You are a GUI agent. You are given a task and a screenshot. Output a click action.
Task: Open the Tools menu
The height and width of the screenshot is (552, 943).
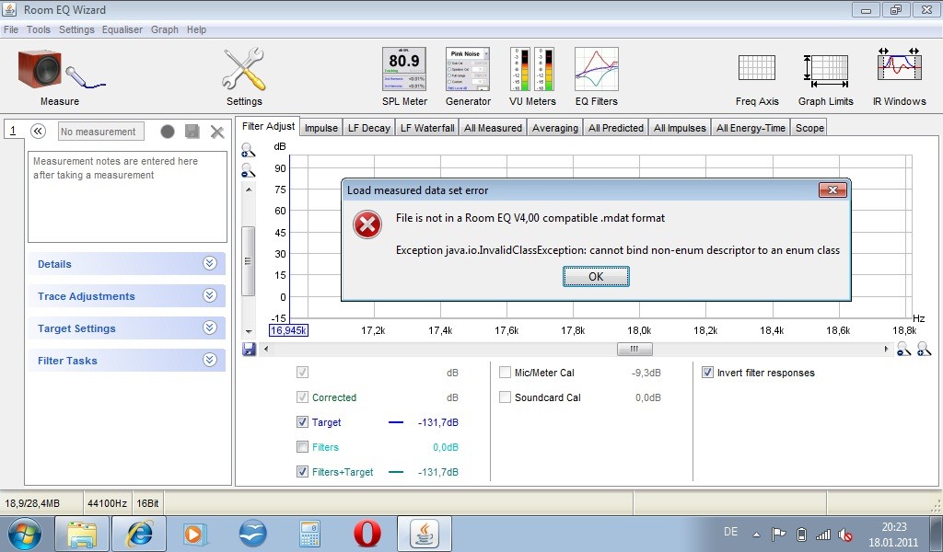[x=39, y=29]
